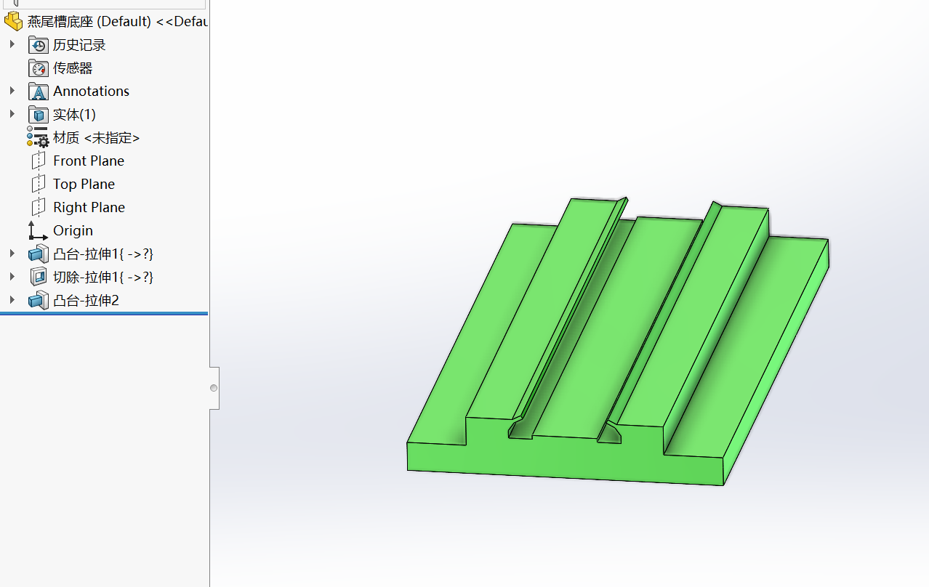Click the 实体(1) solid bodies icon
The image size is (929, 587).
point(39,115)
